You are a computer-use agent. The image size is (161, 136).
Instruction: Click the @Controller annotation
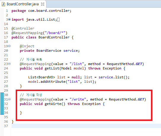(x=23, y=28)
